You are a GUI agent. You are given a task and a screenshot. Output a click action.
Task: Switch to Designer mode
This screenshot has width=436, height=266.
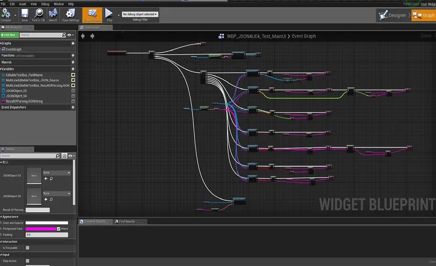click(x=393, y=15)
